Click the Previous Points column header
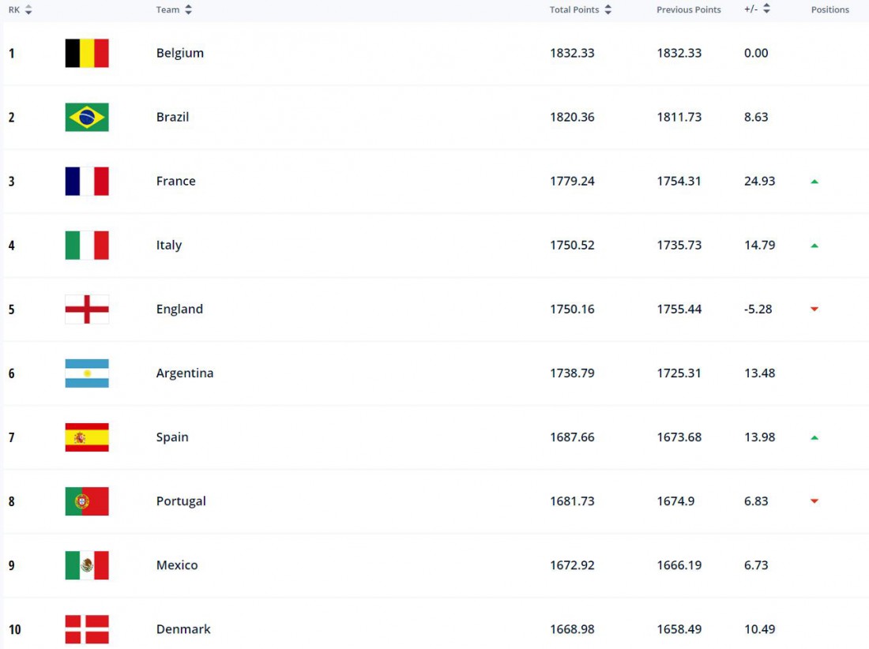This screenshot has height=649, width=869. (688, 9)
